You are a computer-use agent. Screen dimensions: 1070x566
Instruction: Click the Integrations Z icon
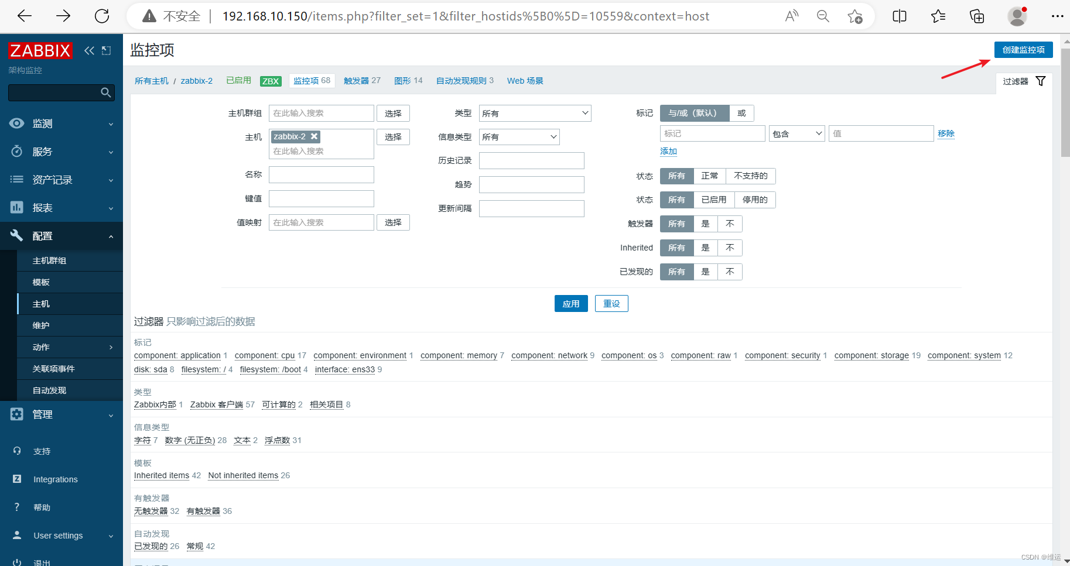click(17, 479)
